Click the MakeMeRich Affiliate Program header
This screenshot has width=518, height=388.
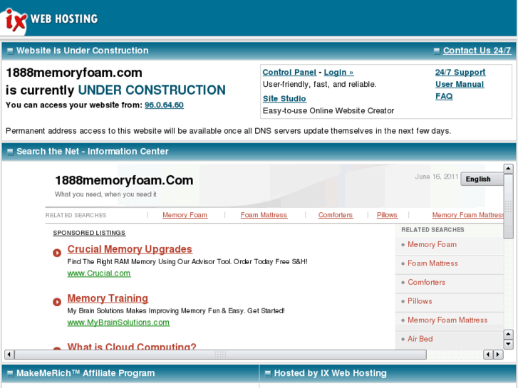tap(86, 373)
